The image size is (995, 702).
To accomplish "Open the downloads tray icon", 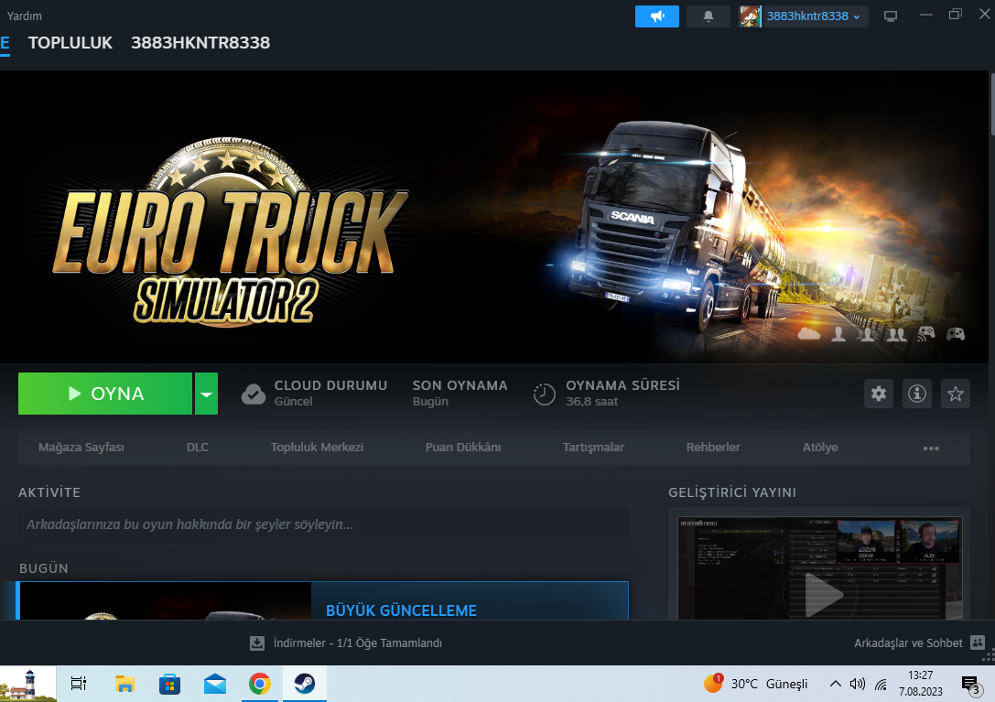I will click(x=257, y=643).
